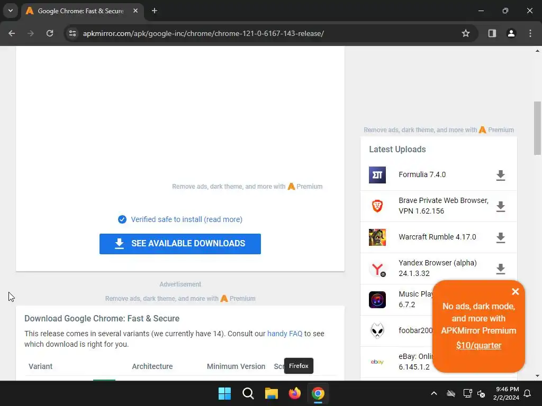Launch Firefox from the taskbar
Screen dimensions: 542x406
pos(294,393)
